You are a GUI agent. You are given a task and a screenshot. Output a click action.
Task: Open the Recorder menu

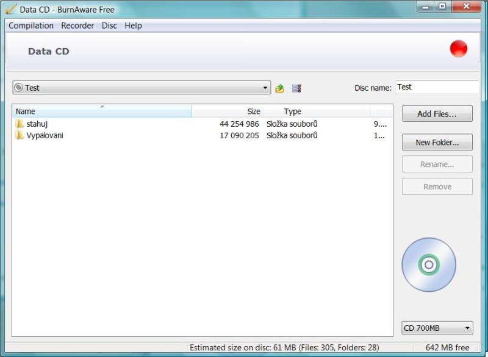[x=77, y=26]
